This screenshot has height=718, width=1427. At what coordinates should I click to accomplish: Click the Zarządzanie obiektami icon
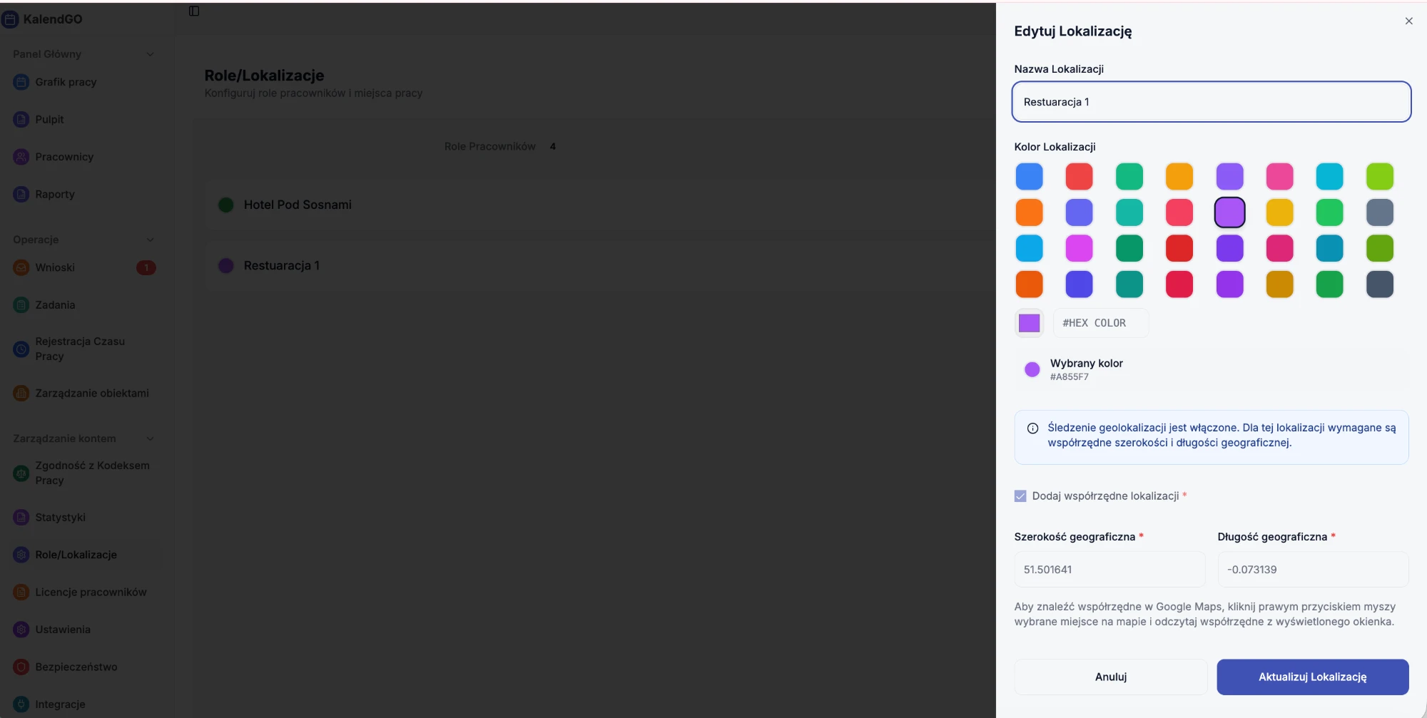coord(21,393)
